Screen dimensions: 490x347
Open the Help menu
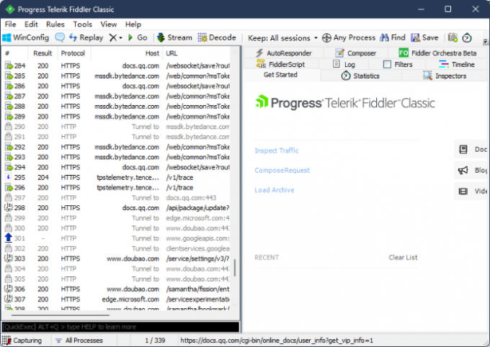(133, 24)
